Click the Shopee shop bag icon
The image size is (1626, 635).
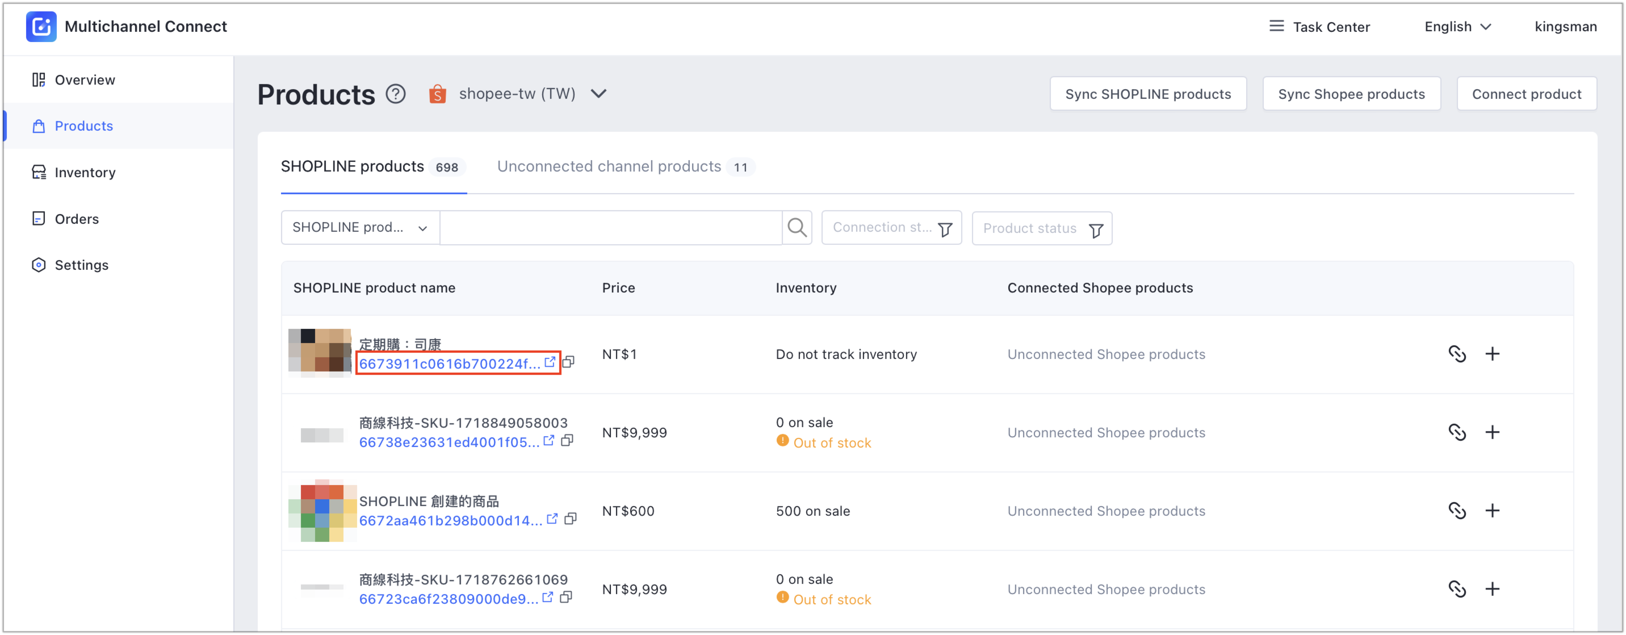(x=437, y=94)
